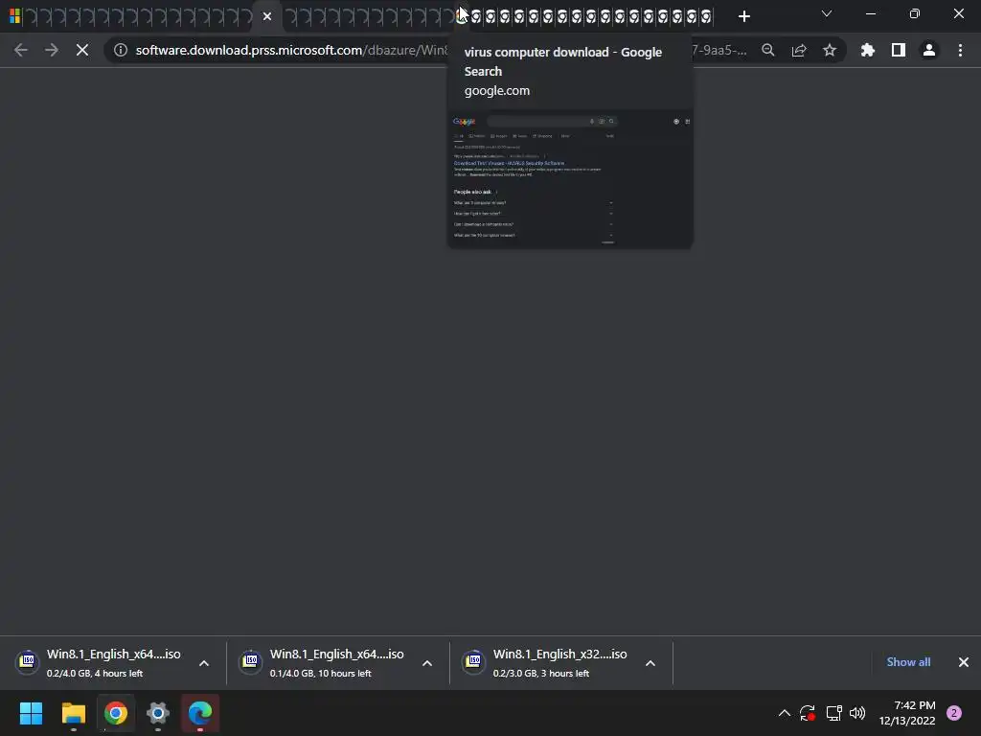Switch to Chrome in taskbar
The image size is (981, 736).
pyautogui.click(x=116, y=713)
